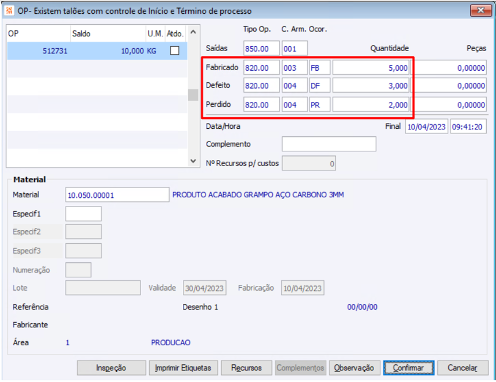
Task: Click Defeito Ocor. field DF
Action: click(319, 86)
